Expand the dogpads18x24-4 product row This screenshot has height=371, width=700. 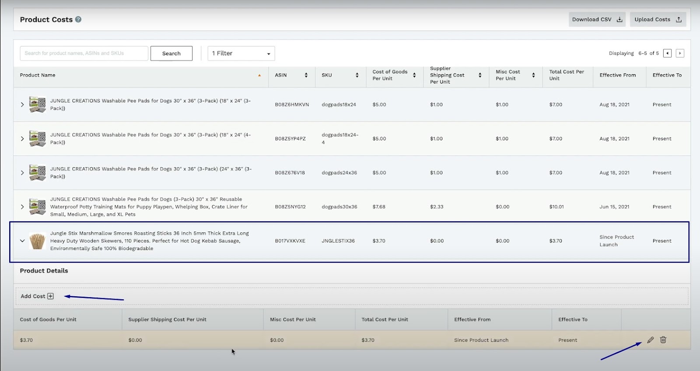(22, 139)
